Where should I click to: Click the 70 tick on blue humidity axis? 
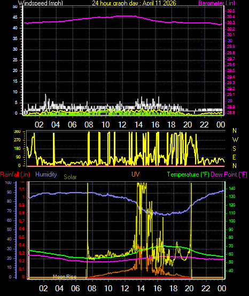click(9, 211)
